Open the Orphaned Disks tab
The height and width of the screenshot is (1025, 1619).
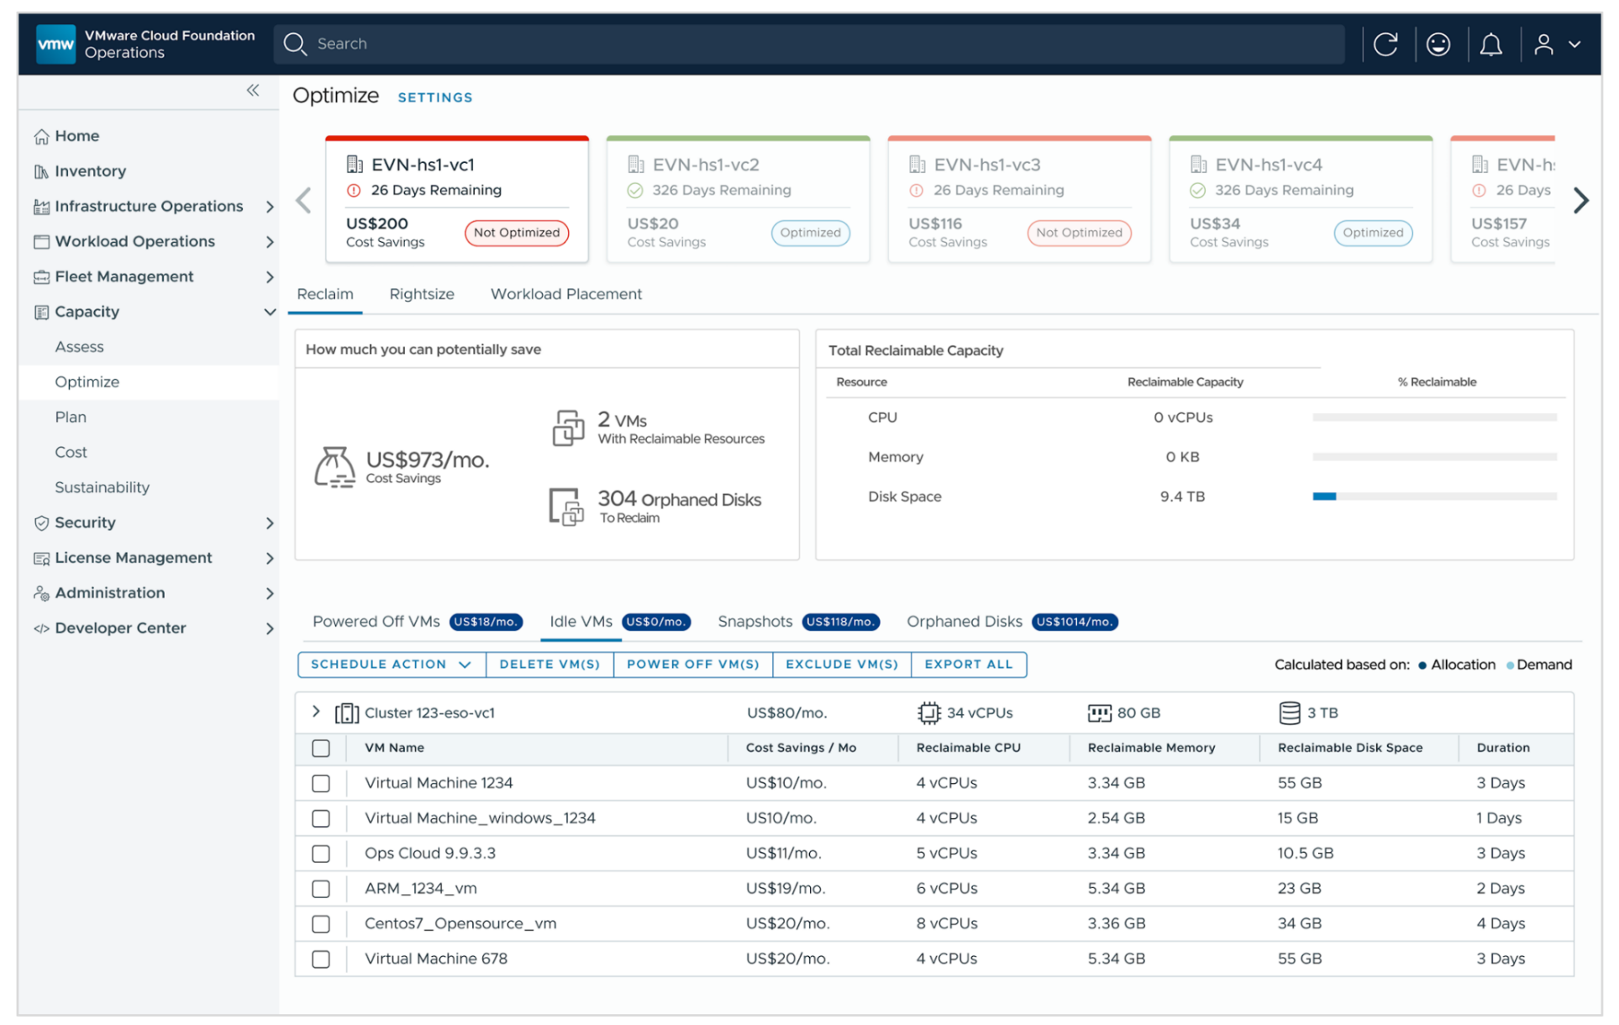[964, 622]
